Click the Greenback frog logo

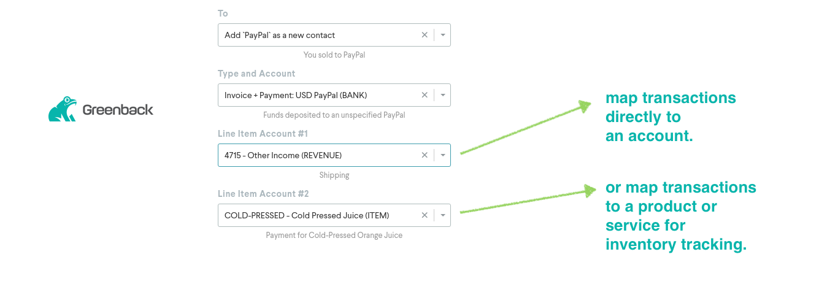[x=63, y=109]
